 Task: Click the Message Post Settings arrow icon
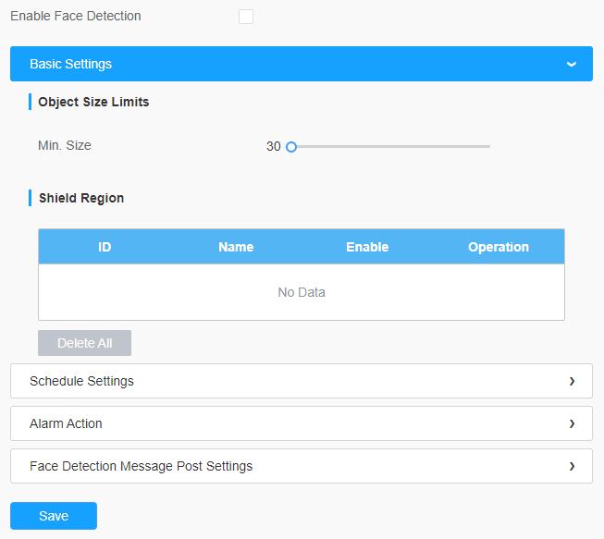point(572,466)
